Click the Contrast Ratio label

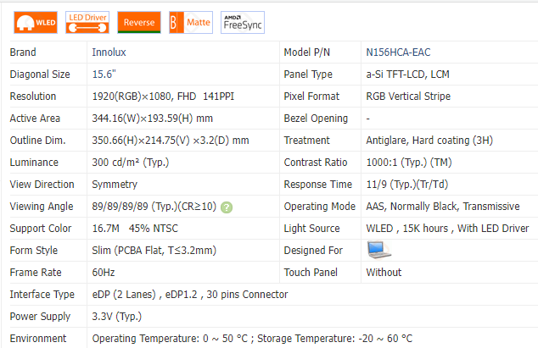pos(316,163)
